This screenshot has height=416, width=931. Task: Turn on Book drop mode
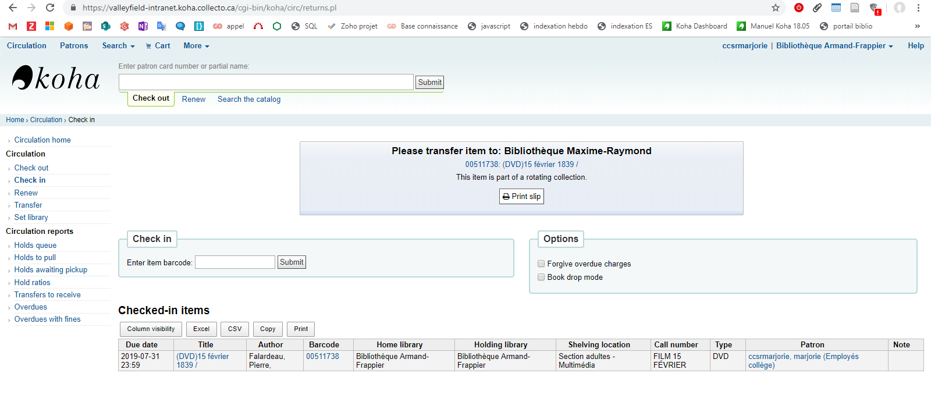pos(541,278)
